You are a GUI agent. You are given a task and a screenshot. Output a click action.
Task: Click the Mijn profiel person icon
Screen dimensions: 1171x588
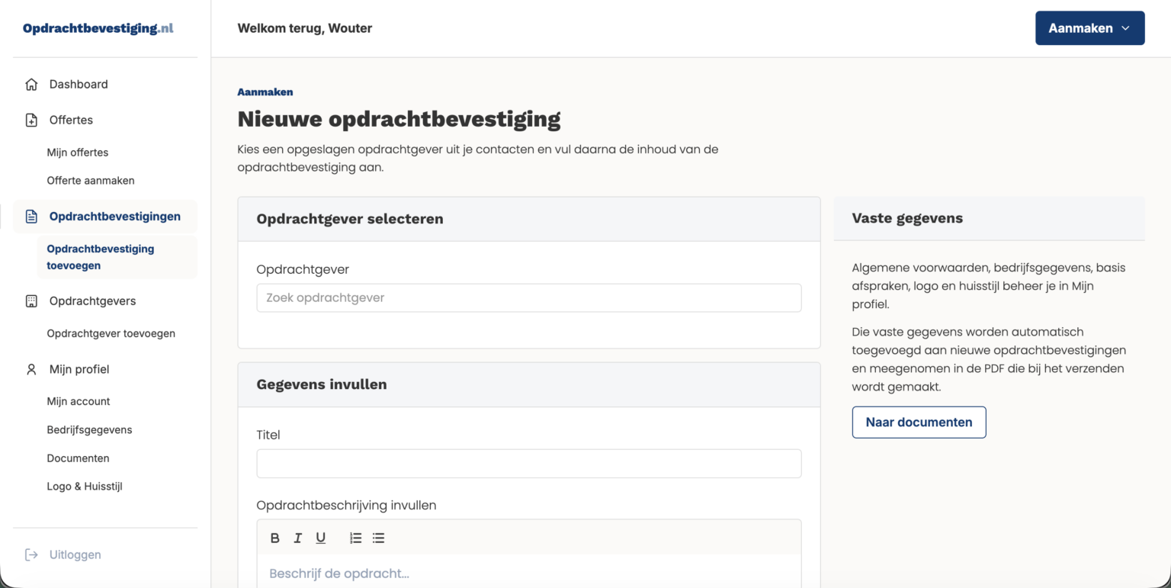point(31,369)
